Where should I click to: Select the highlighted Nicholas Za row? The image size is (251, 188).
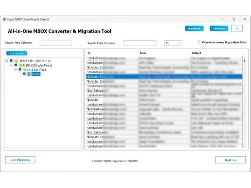(164, 77)
